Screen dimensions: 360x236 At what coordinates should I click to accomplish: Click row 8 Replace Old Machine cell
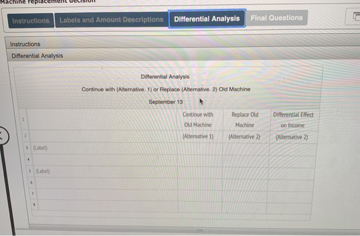point(244,207)
